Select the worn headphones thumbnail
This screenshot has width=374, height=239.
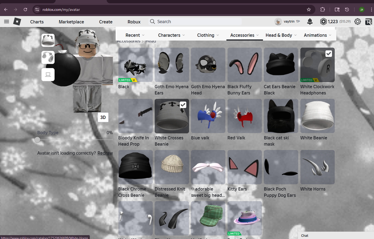[x=48, y=58]
